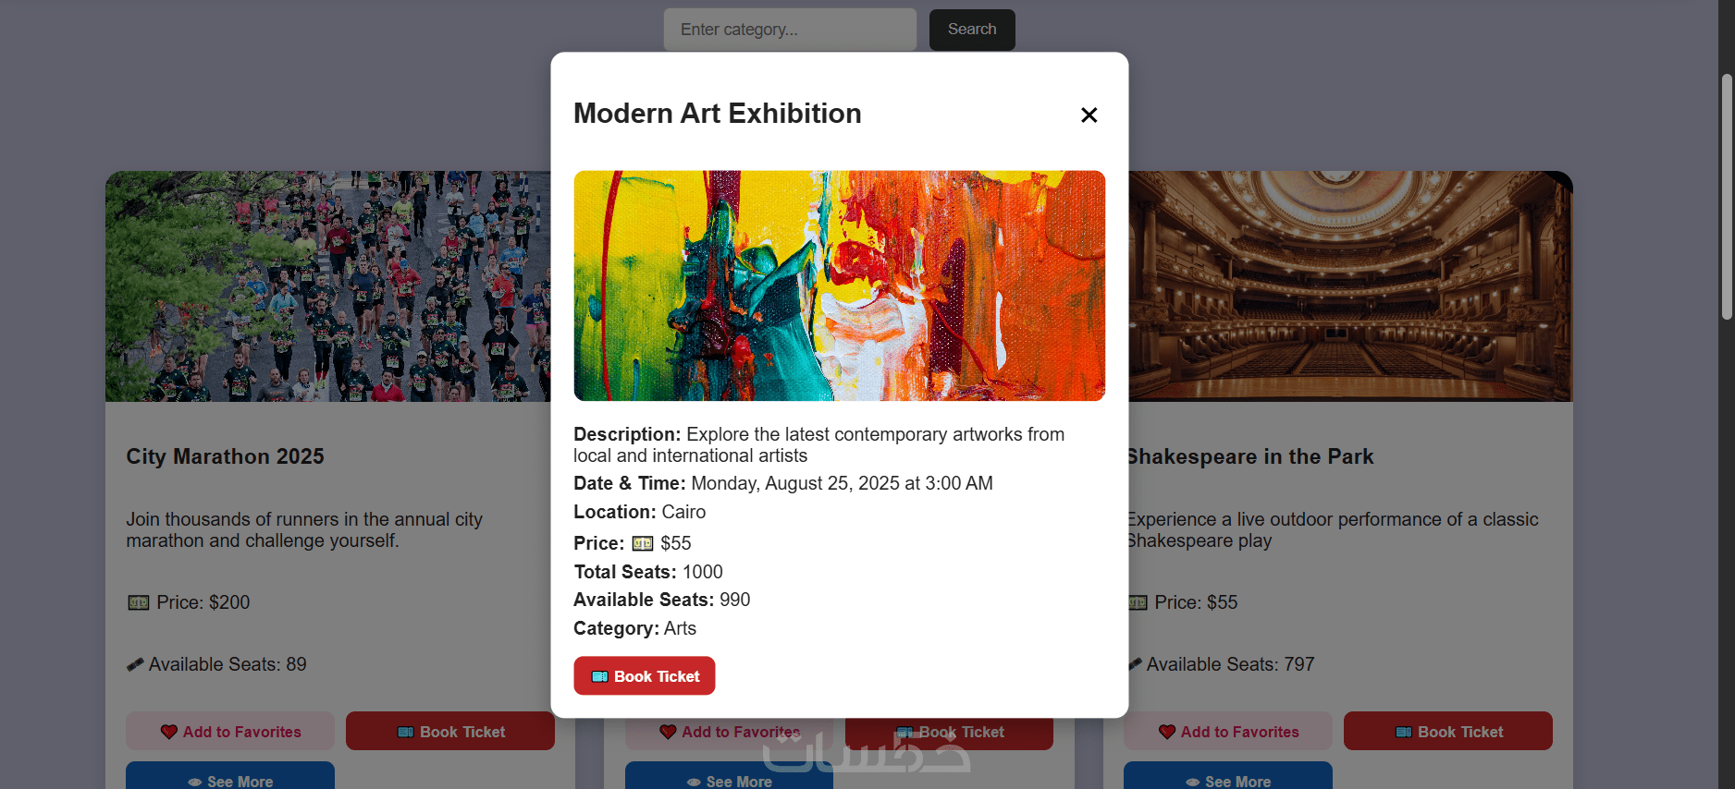This screenshot has height=789, width=1735.
Task: Book Ticket for Shakespeare in the Park
Action: tap(1448, 732)
